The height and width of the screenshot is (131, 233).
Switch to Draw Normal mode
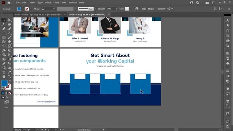pos(3,98)
